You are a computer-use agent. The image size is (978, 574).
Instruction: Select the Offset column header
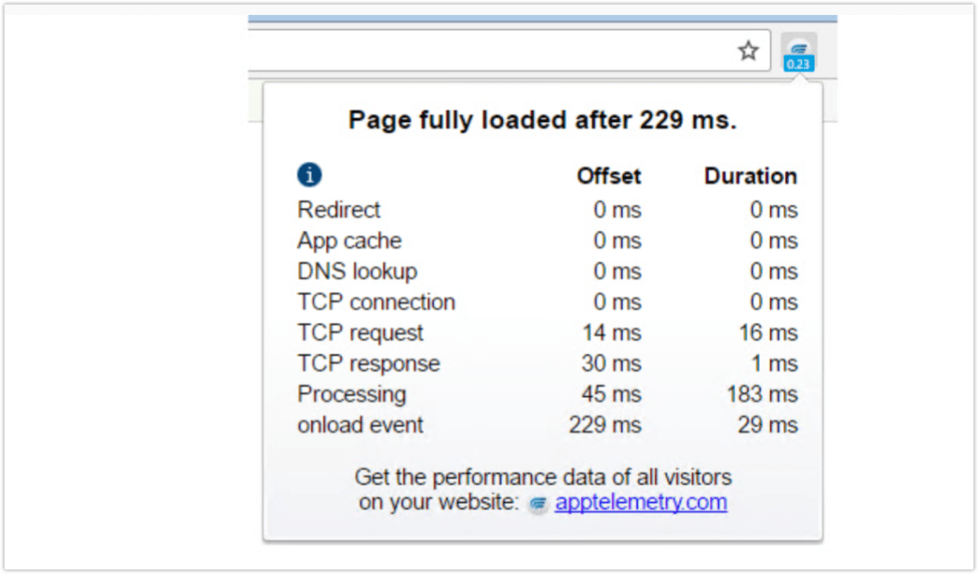[608, 175]
